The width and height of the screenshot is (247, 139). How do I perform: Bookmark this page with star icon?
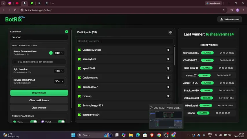pyautogui.click(x=224, y=10)
